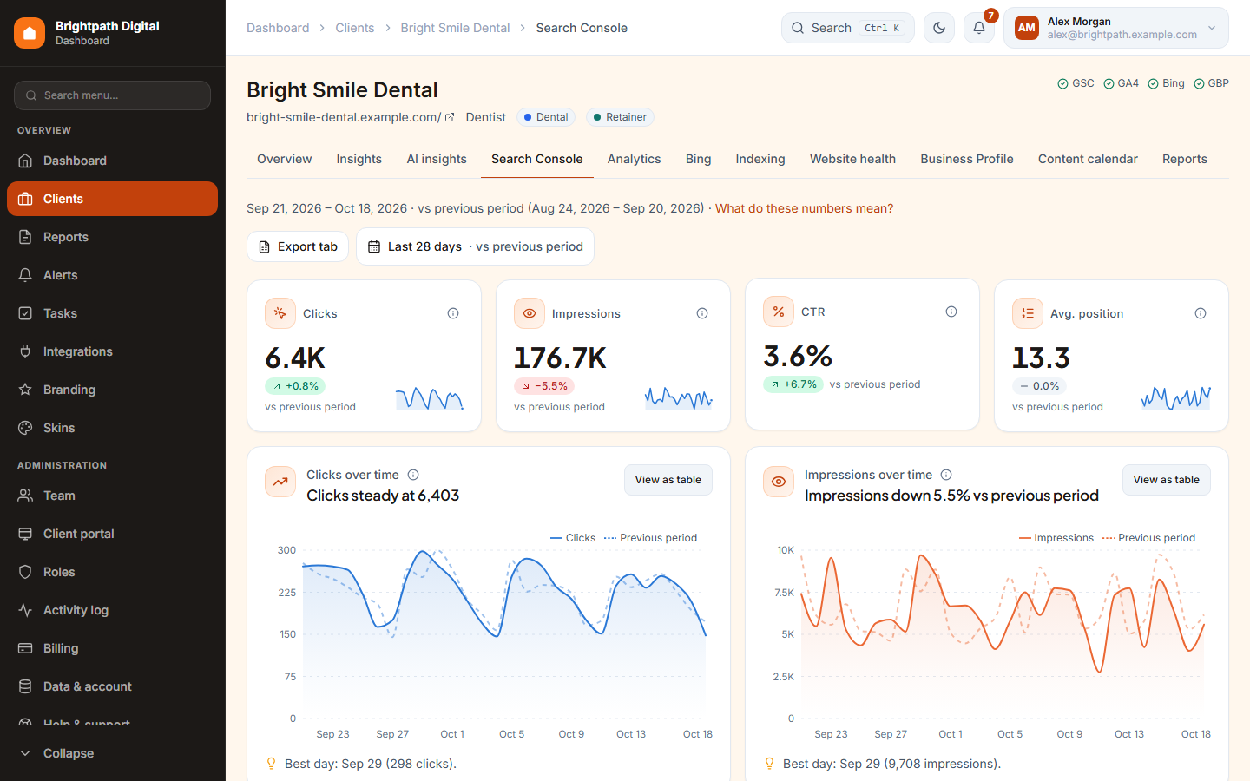Open Activity log in the sidebar

pos(112,610)
